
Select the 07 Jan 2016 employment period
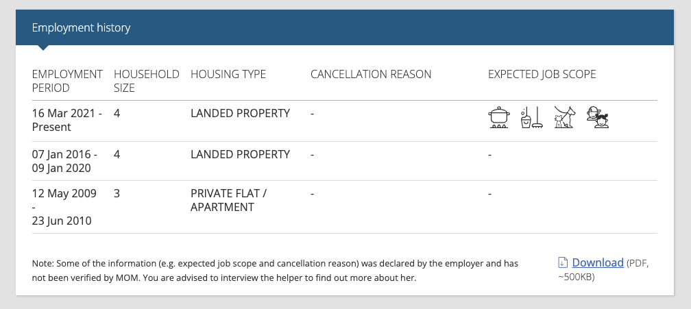[64, 161]
